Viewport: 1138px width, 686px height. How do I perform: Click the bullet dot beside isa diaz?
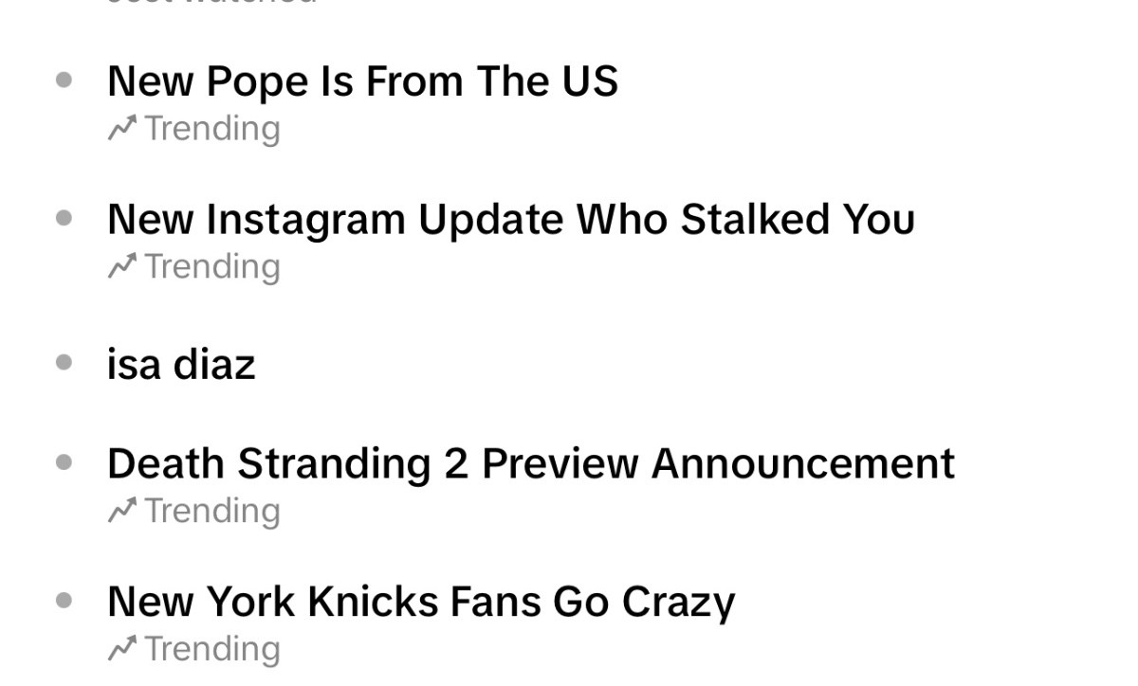coord(64,362)
